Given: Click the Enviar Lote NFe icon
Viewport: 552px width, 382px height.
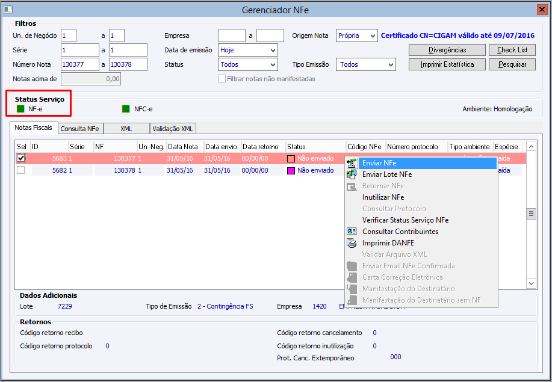Looking at the screenshot, I should [x=352, y=174].
